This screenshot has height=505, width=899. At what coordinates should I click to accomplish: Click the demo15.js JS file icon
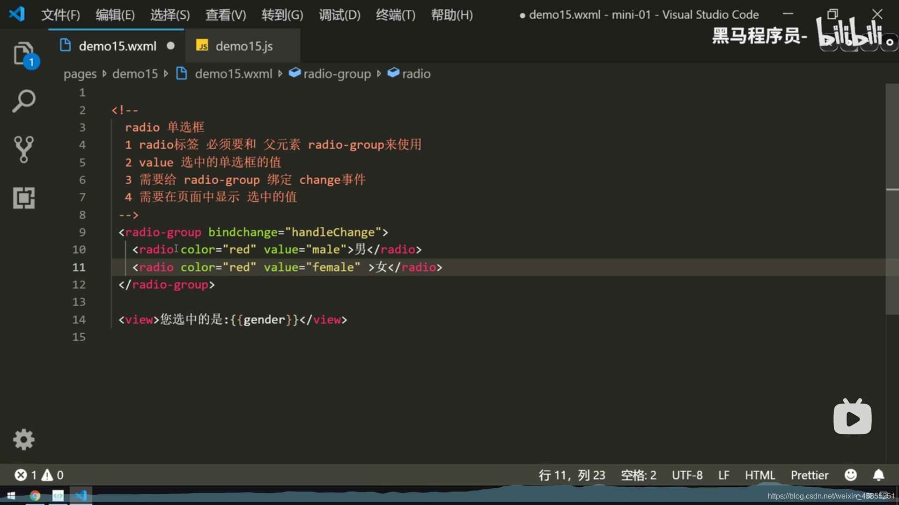click(x=202, y=46)
